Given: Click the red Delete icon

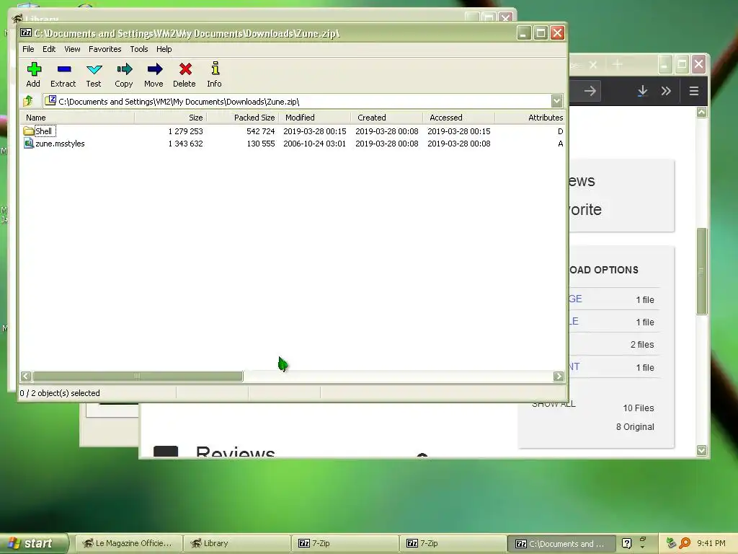Looking at the screenshot, I should pos(185,70).
